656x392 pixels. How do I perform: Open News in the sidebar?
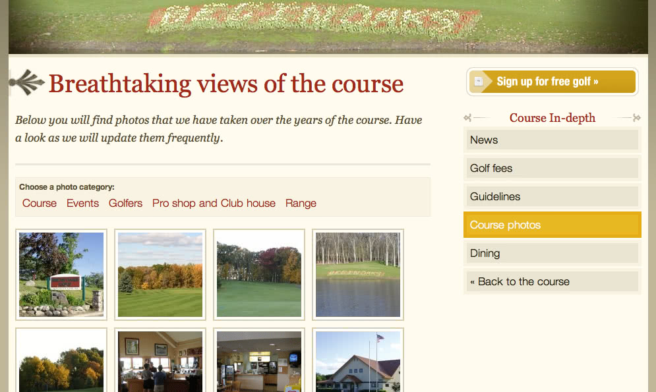pyautogui.click(x=552, y=140)
